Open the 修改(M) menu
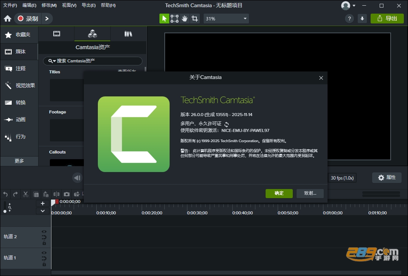The width and height of the screenshot is (408, 276). coord(49,5)
